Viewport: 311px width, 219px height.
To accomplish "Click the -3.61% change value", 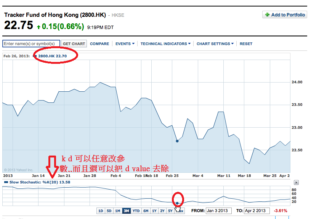I will pyautogui.click(x=281, y=211).
